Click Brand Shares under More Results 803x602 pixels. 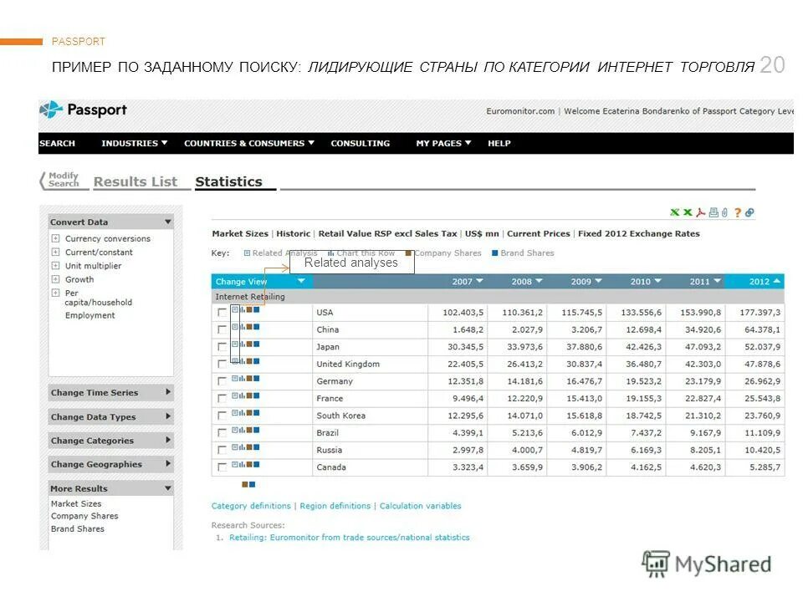pos(77,528)
